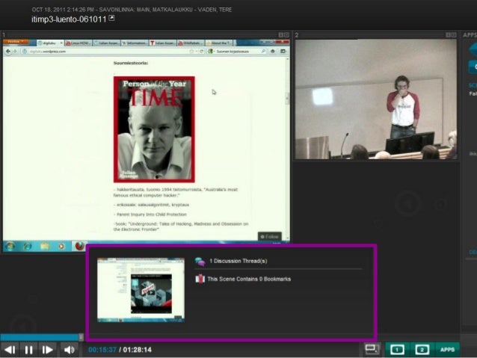This screenshot has height=358, width=477.
Task: Click the total duration 01:28:14
Action: point(138,350)
